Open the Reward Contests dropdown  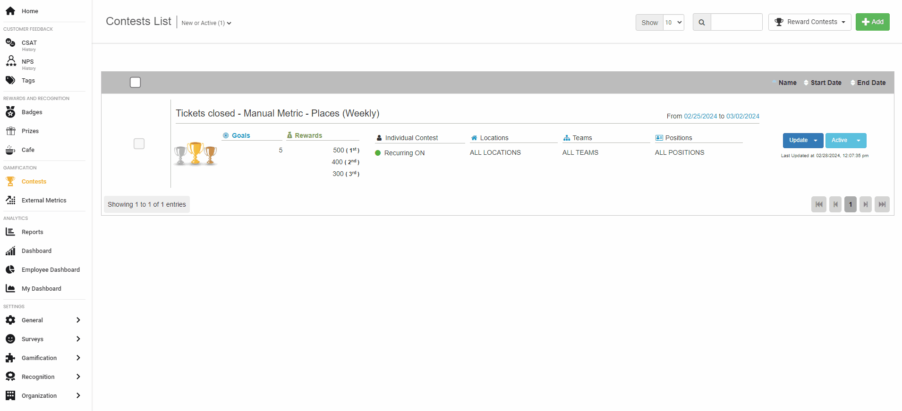click(810, 22)
